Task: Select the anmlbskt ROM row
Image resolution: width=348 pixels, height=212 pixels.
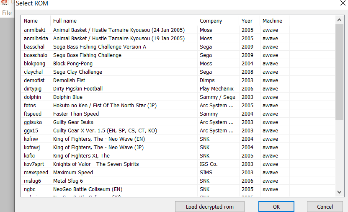Action: [178, 30]
